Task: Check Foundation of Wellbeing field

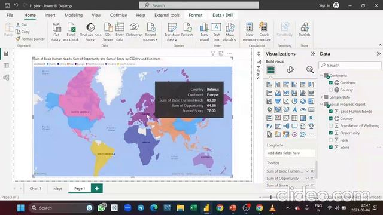Action: 331,125
